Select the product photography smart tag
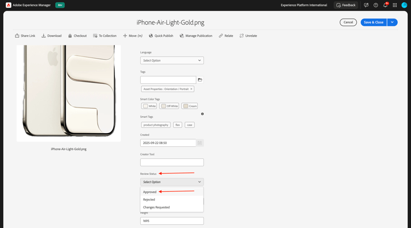The height and width of the screenshot is (228, 411). [x=156, y=125]
